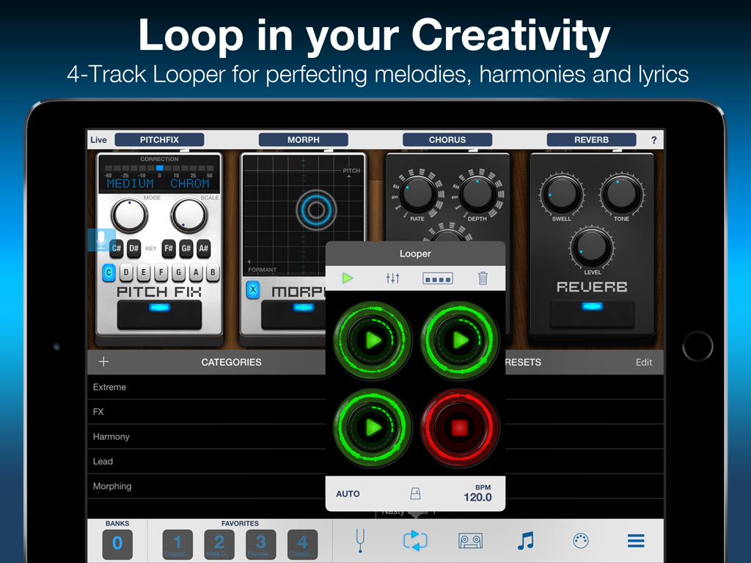
Task: Open help with the question mark
Action: pyautogui.click(x=653, y=139)
